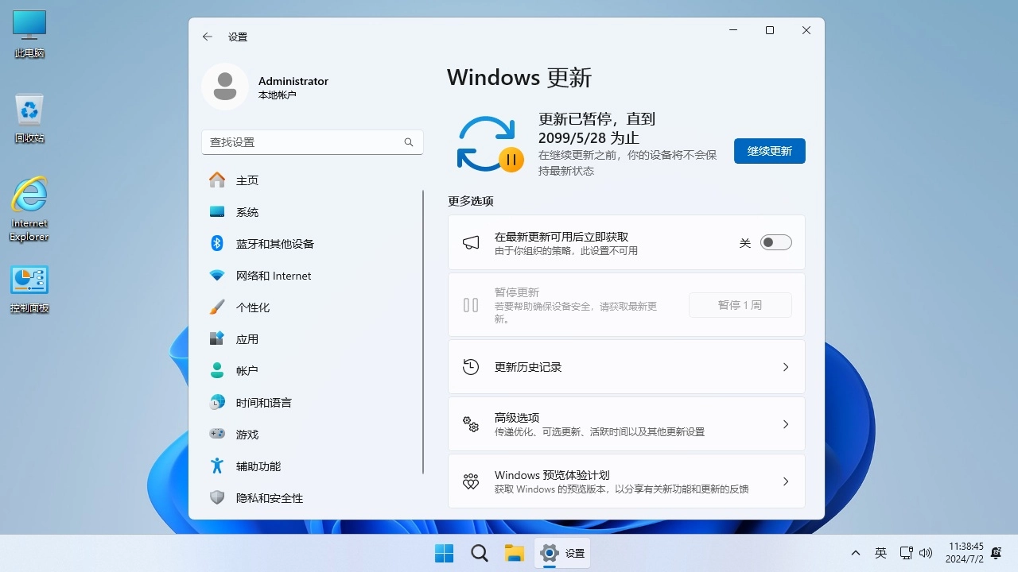Select 网络和 Internet in the sidebar
The height and width of the screenshot is (572, 1018).
point(274,275)
